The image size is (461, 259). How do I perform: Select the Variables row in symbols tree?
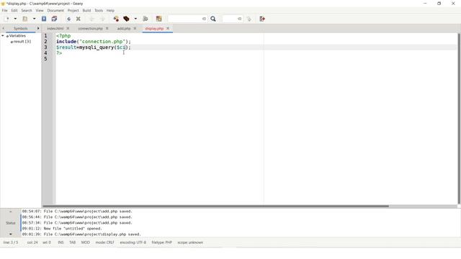pyautogui.click(x=17, y=35)
